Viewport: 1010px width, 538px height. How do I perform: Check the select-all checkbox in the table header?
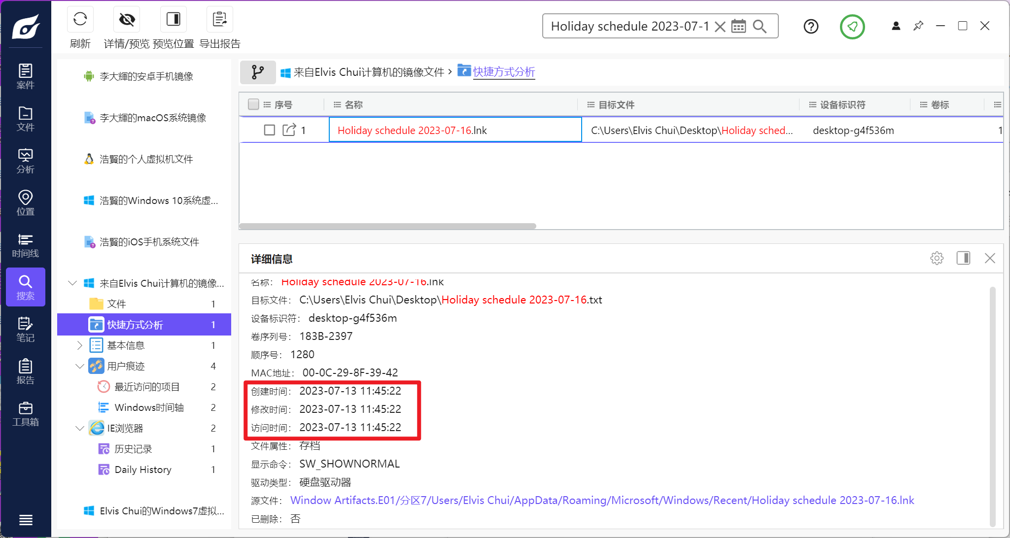tap(253, 104)
